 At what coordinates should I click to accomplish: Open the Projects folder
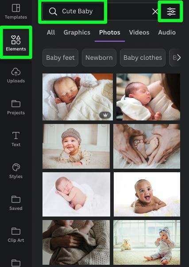16,107
